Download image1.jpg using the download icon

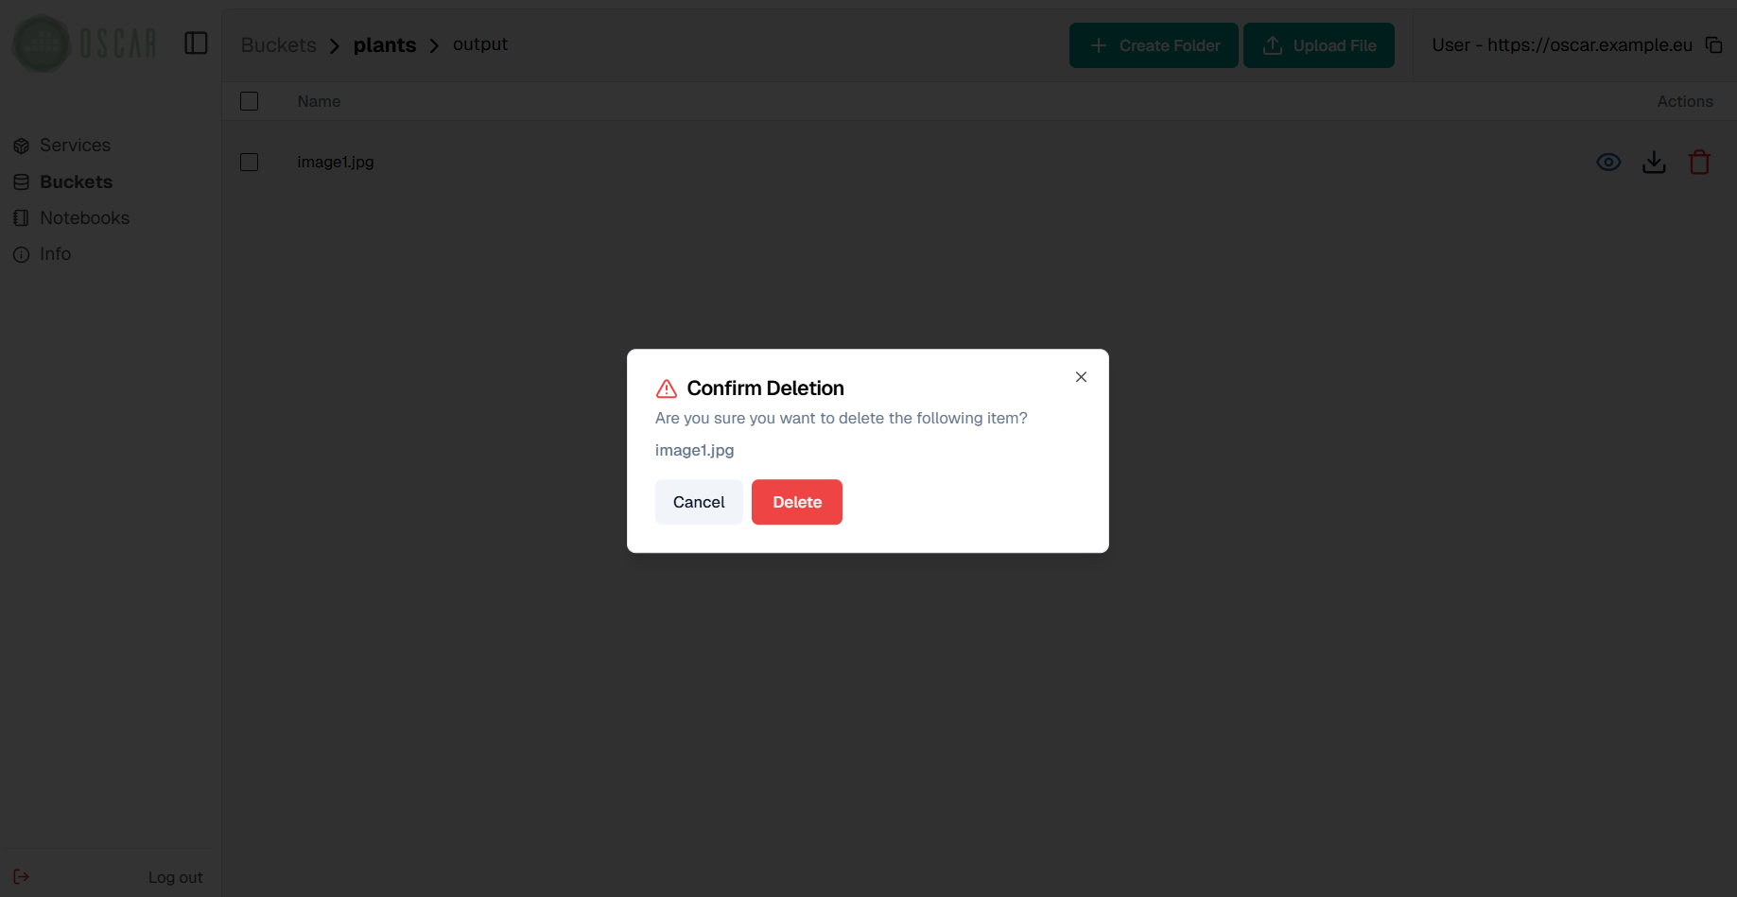[x=1653, y=163]
